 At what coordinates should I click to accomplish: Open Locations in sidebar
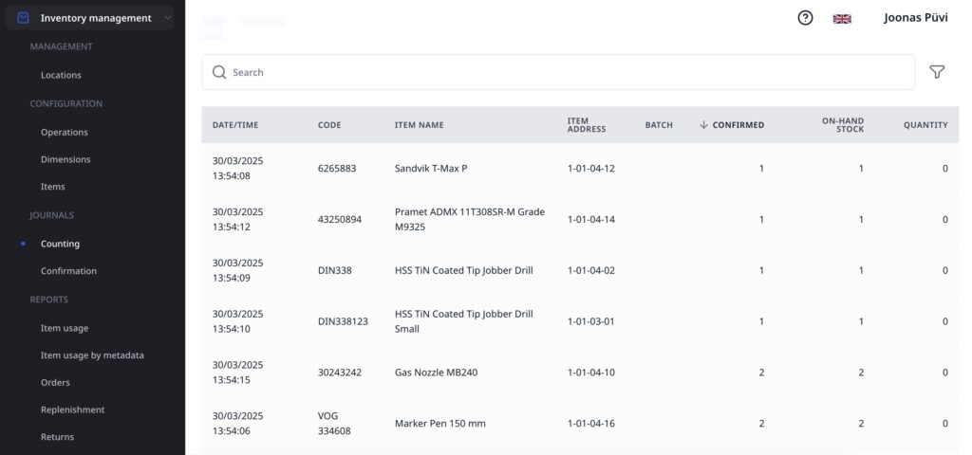pyautogui.click(x=61, y=75)
